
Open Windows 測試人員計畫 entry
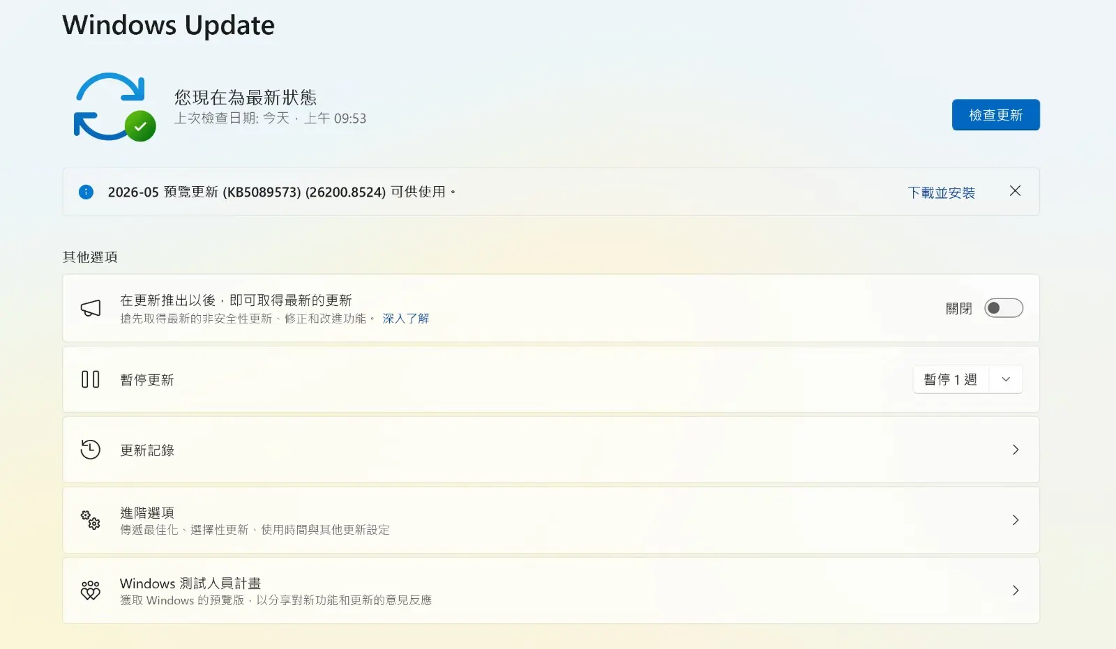pyautogui.click(x=551, y=590)
